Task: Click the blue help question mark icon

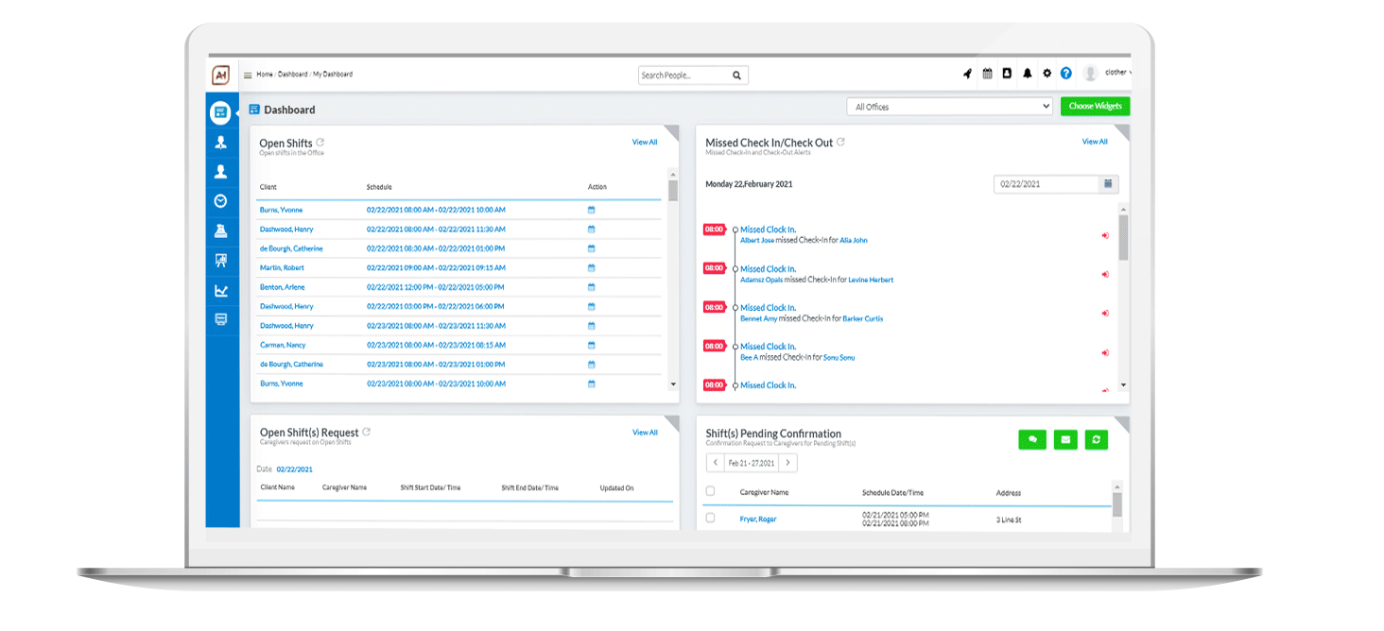Action: [1066, 74]
